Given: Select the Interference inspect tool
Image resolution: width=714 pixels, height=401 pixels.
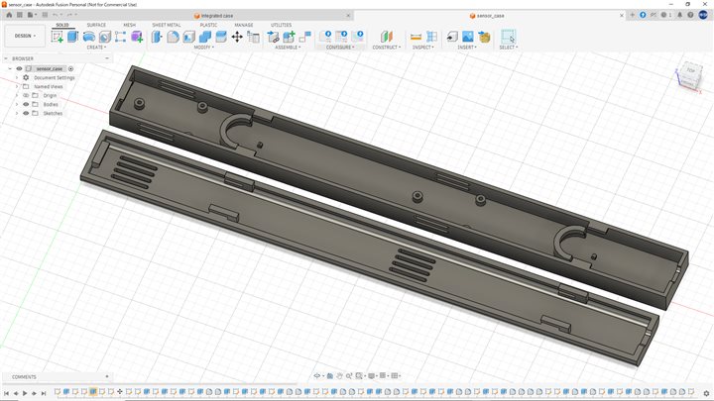Looking at the screenshot, I should [431, 37].
